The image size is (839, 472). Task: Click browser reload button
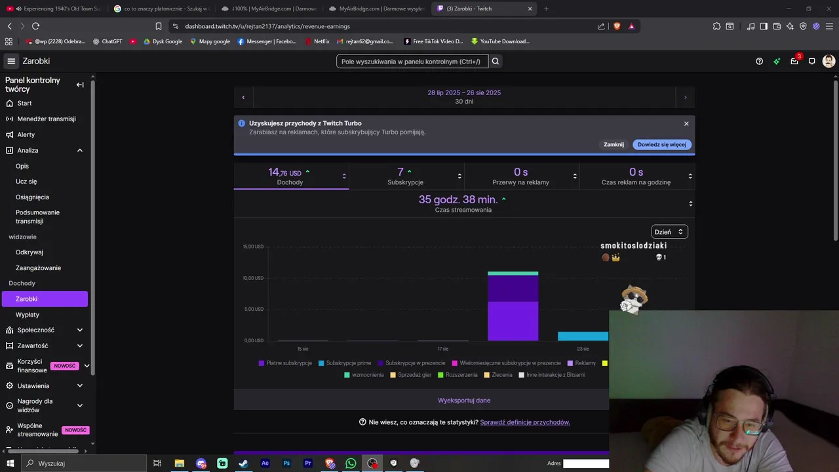click(35, 26)
